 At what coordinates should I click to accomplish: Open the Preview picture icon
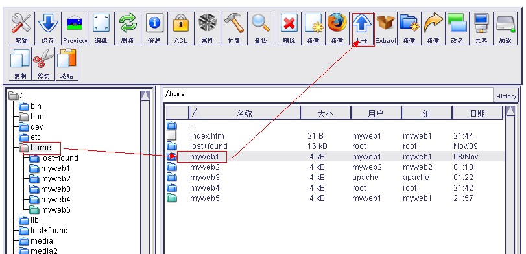[x=75, y=29]
